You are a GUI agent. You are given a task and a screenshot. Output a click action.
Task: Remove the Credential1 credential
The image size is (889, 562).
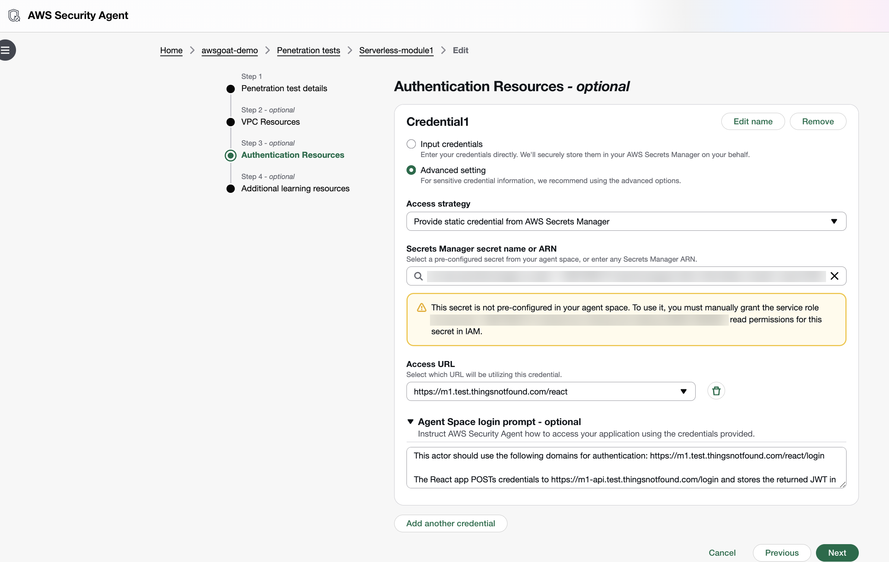point(818,121)
